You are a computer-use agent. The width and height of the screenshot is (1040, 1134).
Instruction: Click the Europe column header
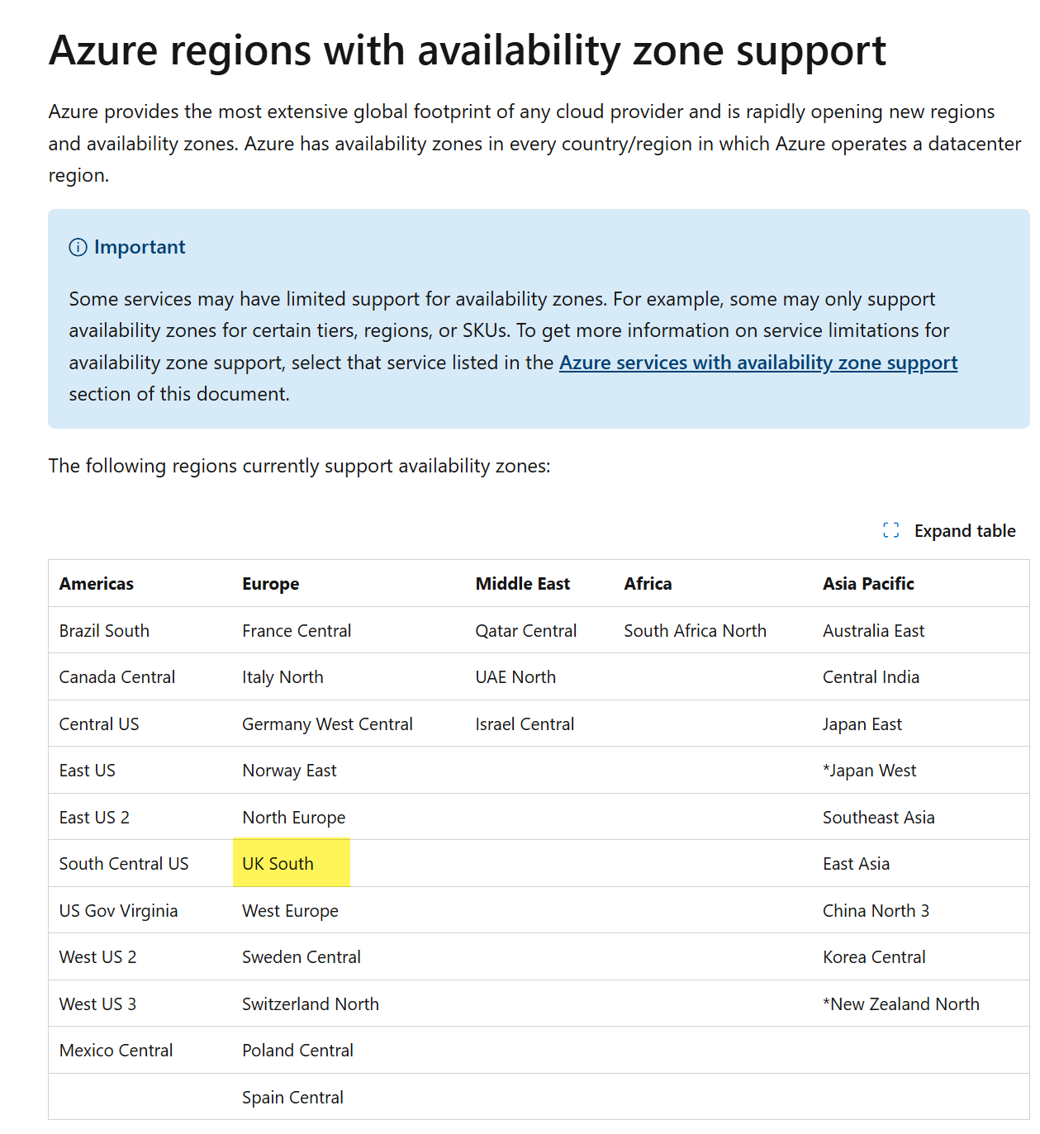click(271, 584)
